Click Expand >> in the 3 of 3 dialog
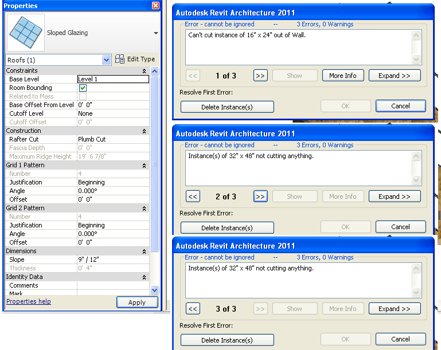Viewport: 441px width, 350px height. click(x=395, y=309)
